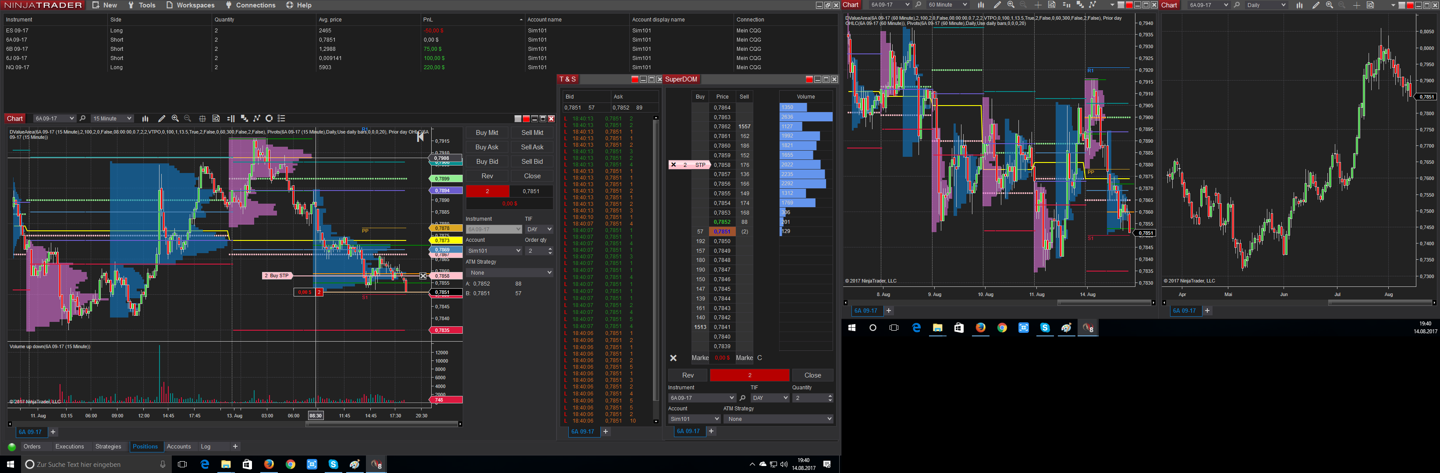Screen dimensions: 1440x473
Task: Open SuperDOM TIF DAY dropdown
Action: [x=770, y=398]
